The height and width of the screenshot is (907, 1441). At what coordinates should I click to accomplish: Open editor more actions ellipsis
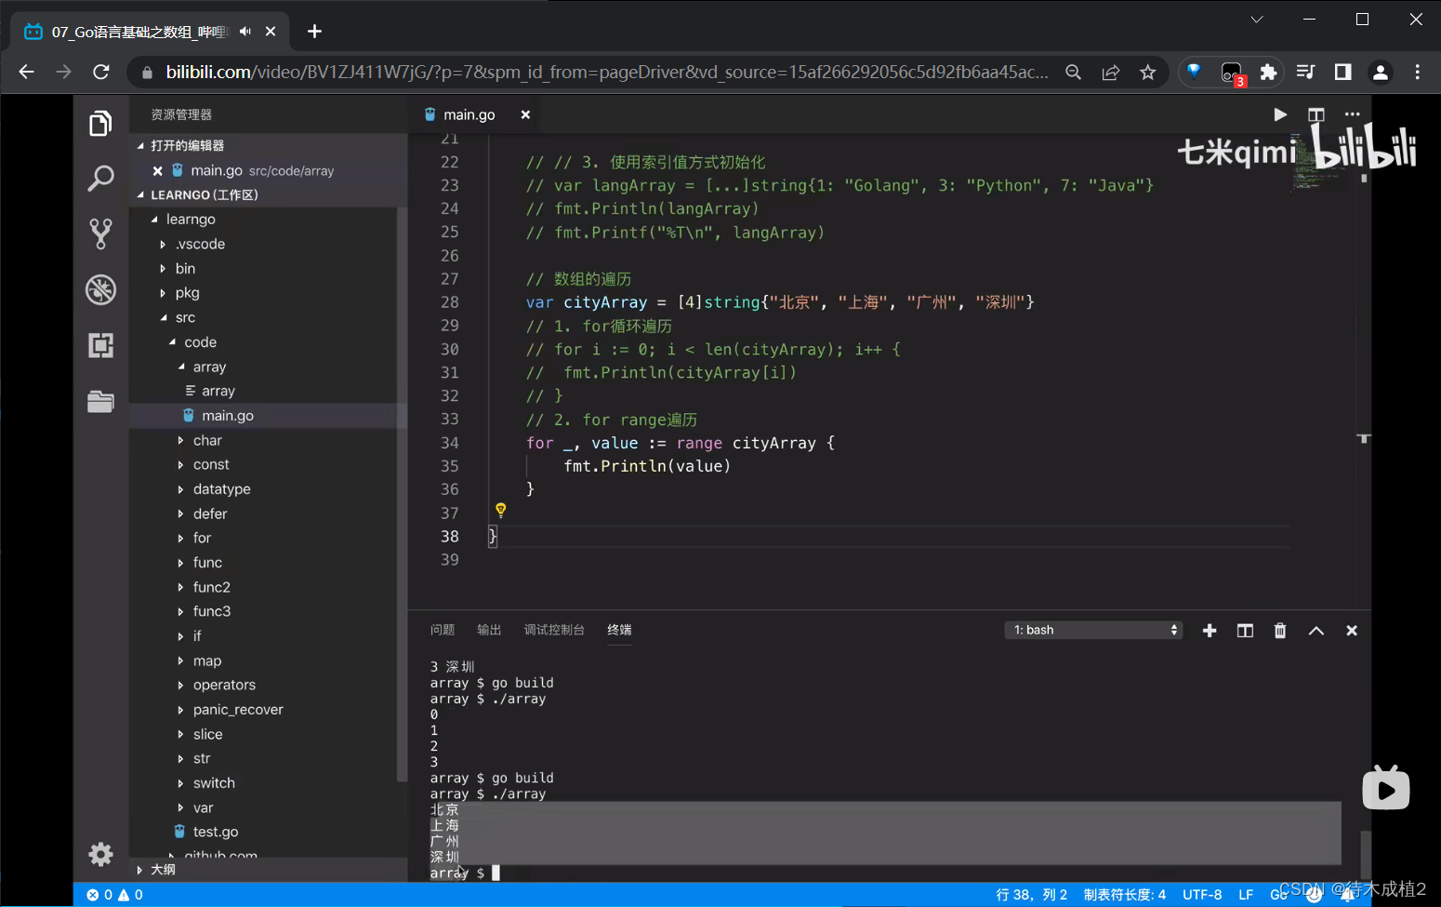click(x=1352, y=114)
